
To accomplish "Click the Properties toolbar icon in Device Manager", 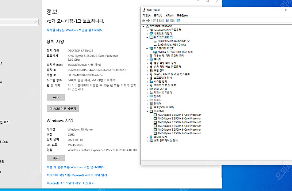I will point(161,20).
